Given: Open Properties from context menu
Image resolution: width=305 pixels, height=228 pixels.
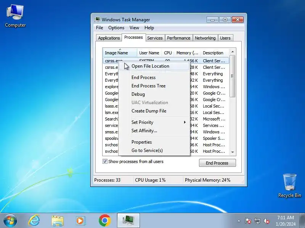Looking at the screenshot, I should click(x=154, y=142).
